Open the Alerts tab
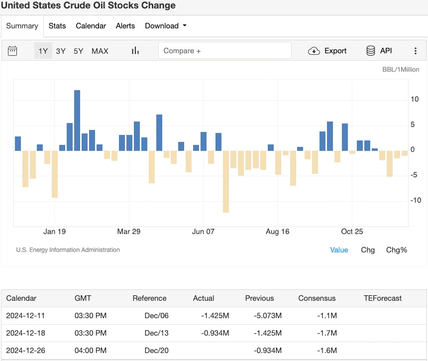 click(125, 26)
